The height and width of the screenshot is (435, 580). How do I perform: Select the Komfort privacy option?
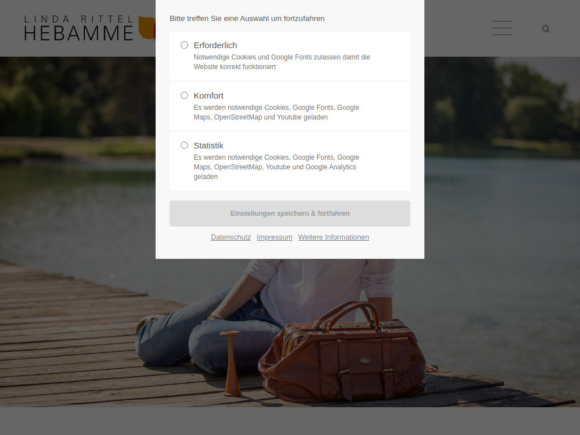(x=184, y=95)
